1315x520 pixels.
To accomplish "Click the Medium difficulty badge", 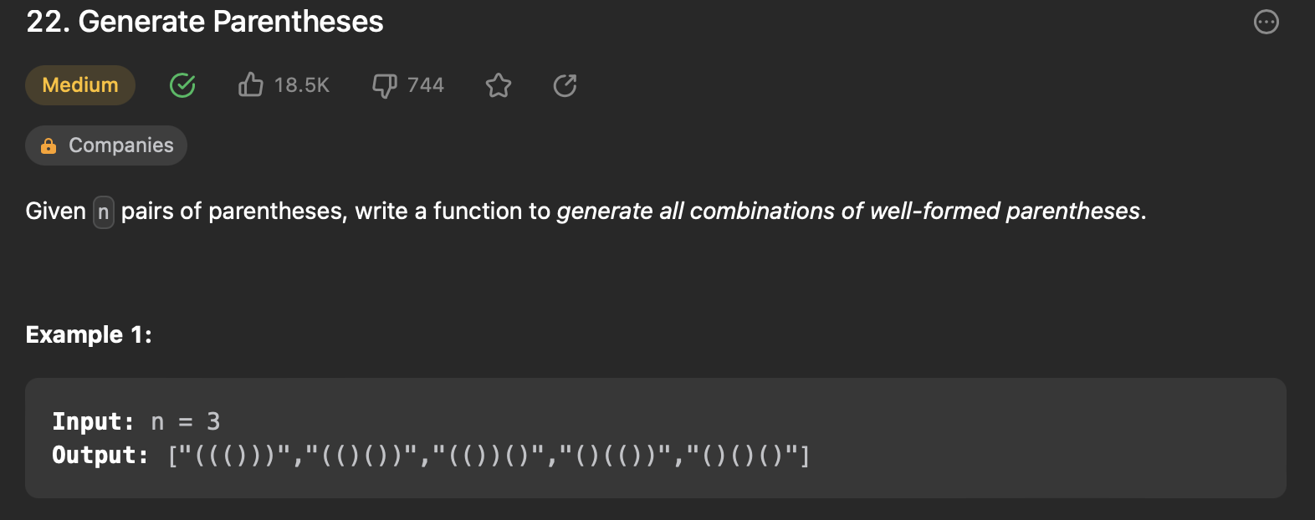I will point(79,84).
